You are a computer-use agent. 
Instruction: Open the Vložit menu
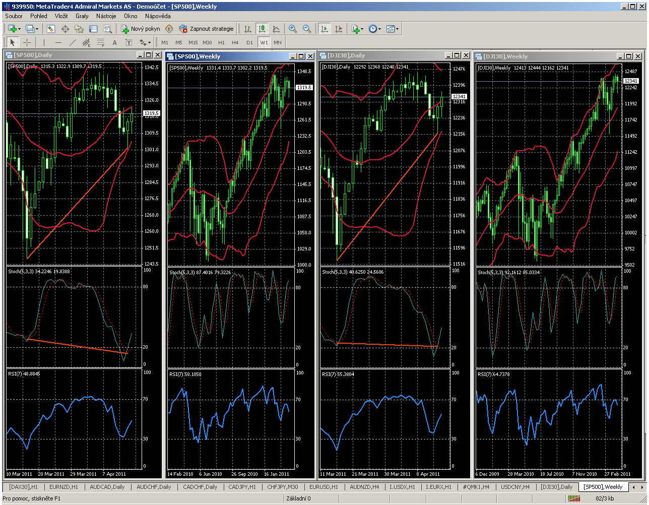click(61, 16)
